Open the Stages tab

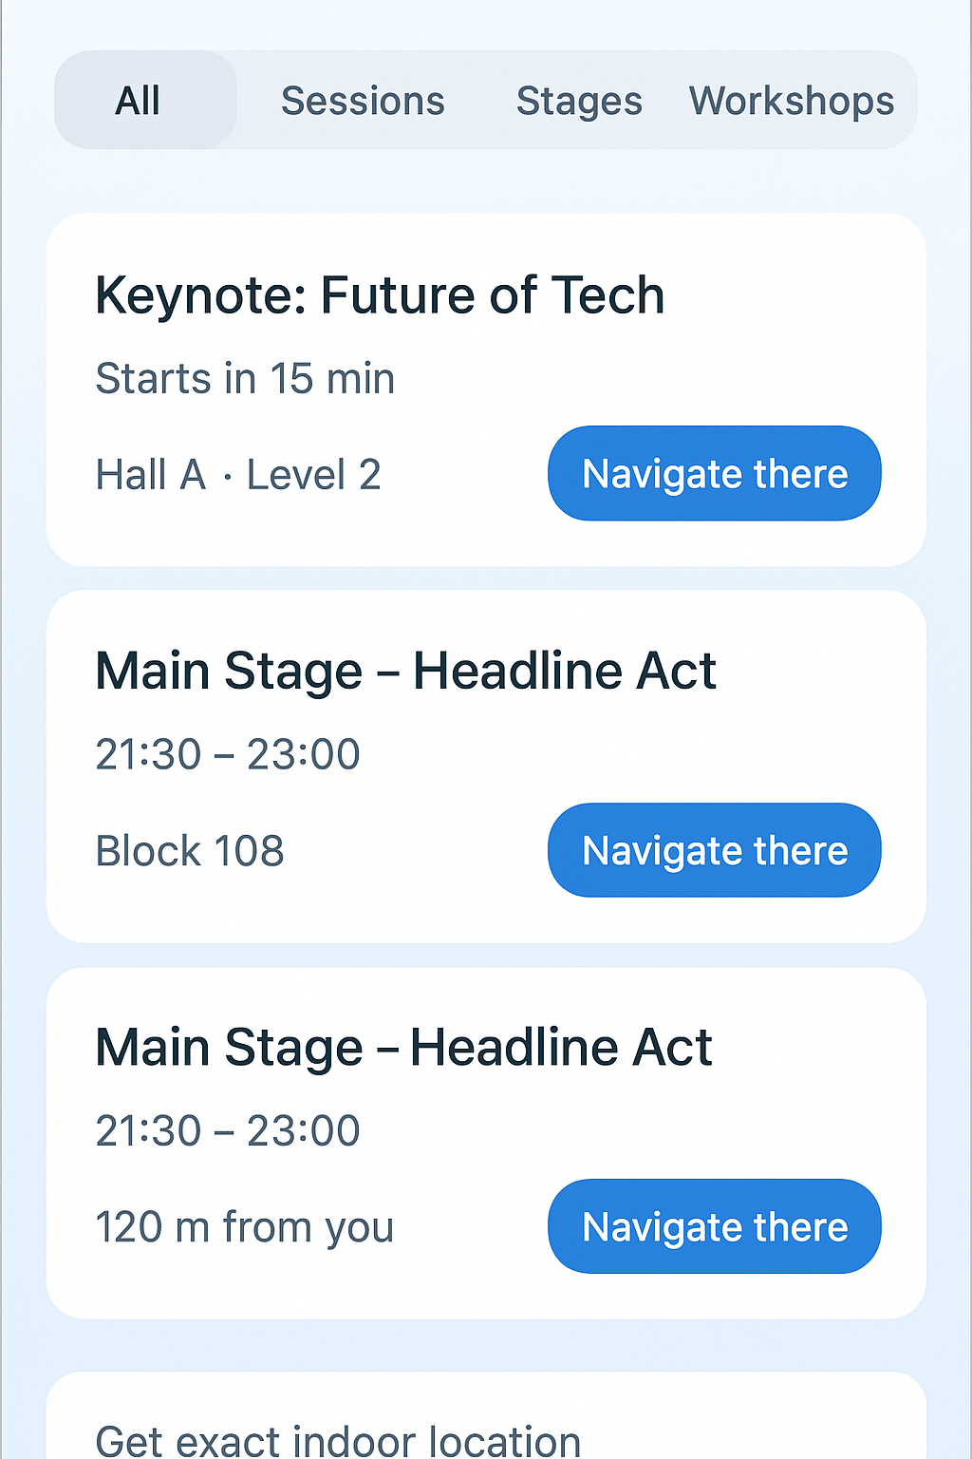[x=579, y=101]
